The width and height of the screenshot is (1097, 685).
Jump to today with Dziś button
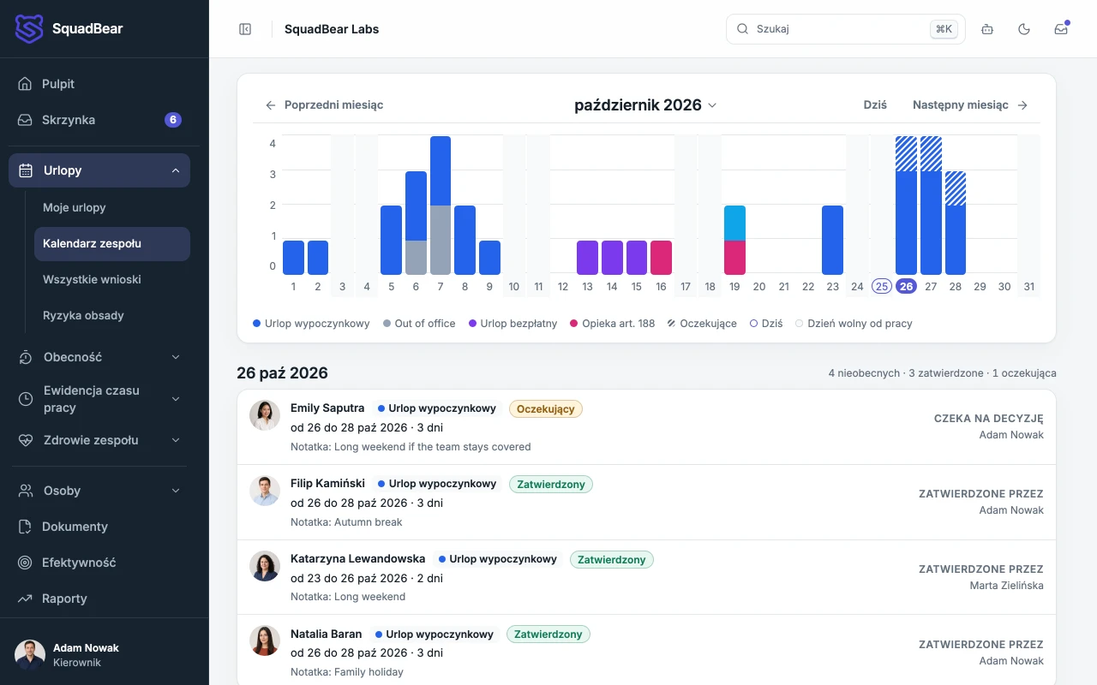click(875, 105)
